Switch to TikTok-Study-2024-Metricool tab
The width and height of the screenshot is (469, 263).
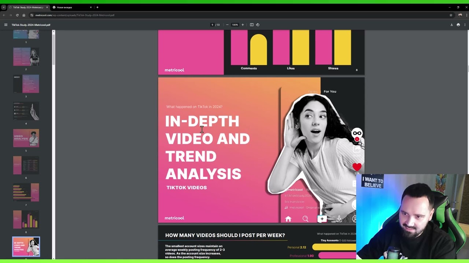click(x=29, y=7)
